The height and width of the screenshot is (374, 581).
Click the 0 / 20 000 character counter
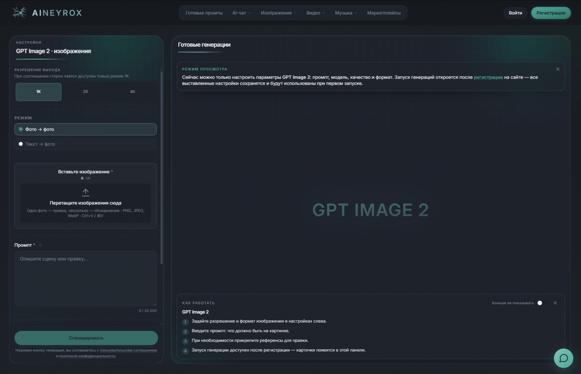(148, 311)
